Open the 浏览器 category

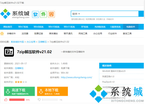coord(25,34)
